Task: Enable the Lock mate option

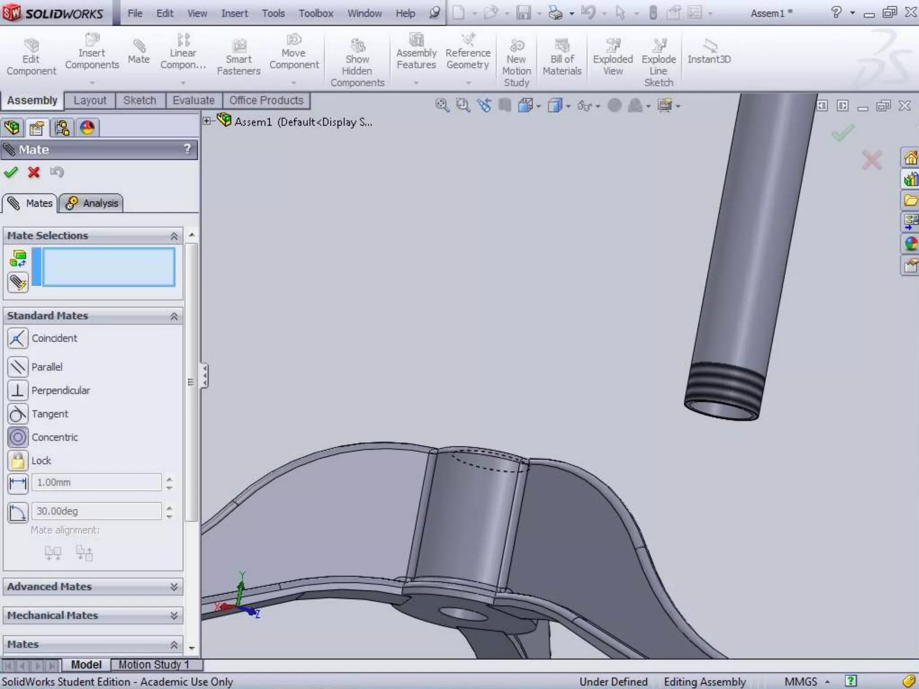Action: click(18, 461)
